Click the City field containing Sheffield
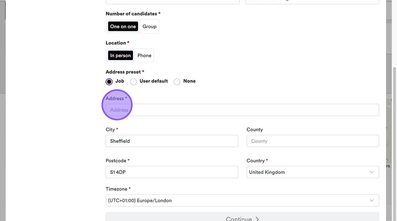The width and height of the screenshot is (397, 221). (x=172, y=141)
